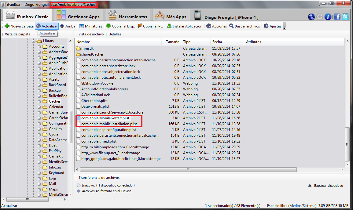Click the Actualizar refresh icon
353x210 pixels.
(x=38, y=26)
